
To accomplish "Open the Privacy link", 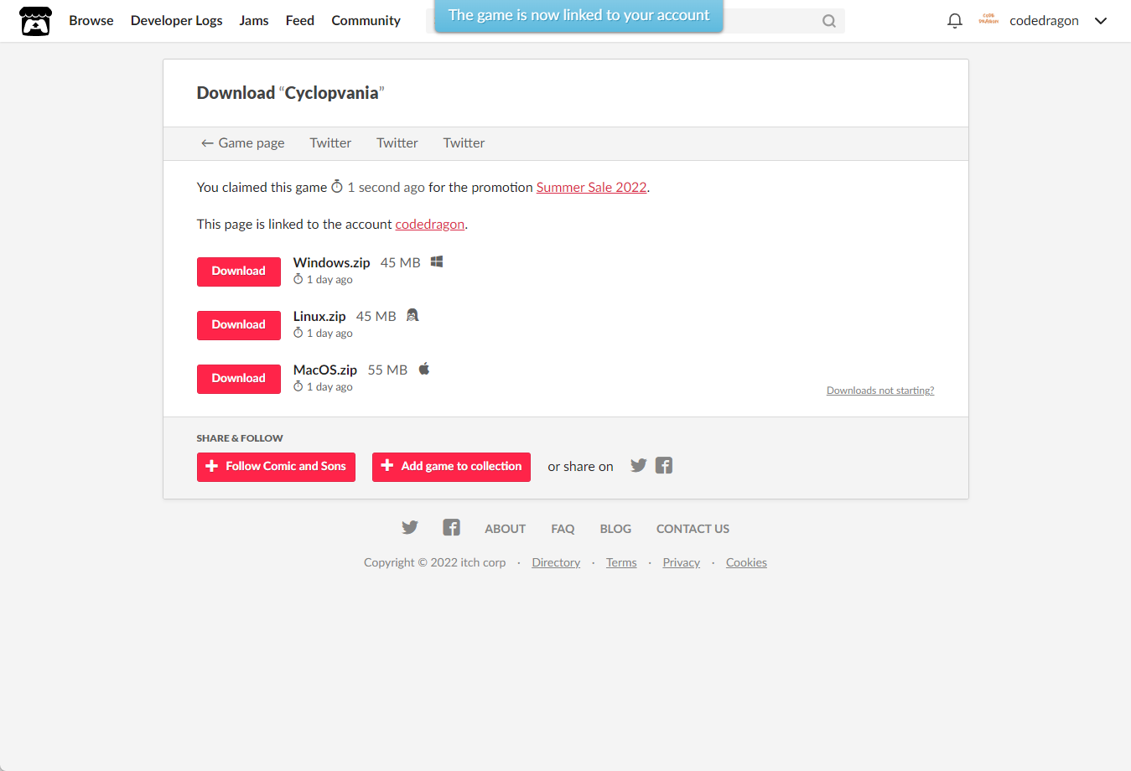I will tap(682, 562).
